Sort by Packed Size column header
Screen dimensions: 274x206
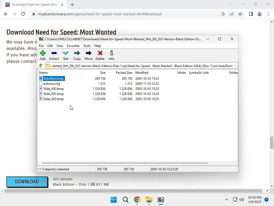(x=120, y=72)
